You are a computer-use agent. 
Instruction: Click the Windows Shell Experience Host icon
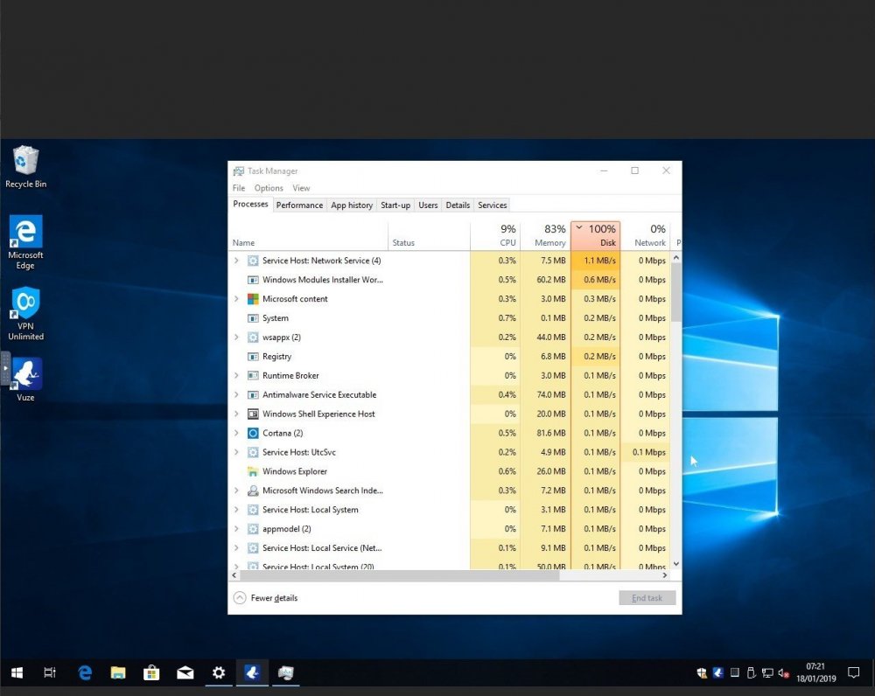(x=253, y=414)
